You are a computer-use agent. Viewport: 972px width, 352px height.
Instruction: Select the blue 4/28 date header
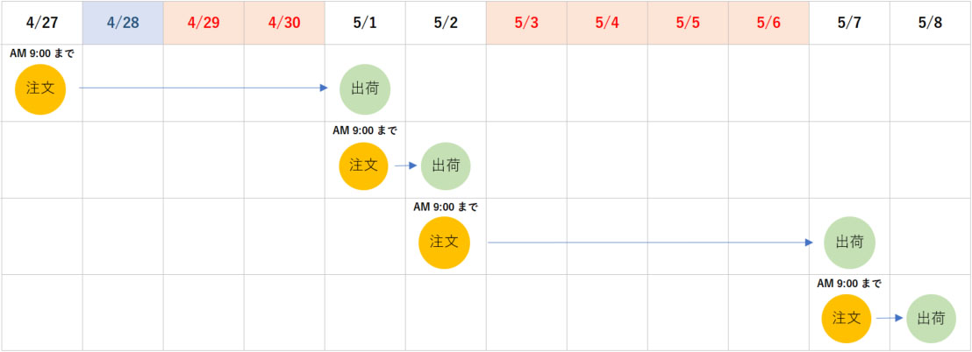click(x=123, y=23)
